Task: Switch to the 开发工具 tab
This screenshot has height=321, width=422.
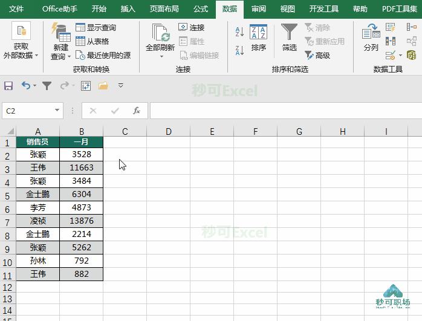Action: pyautogui.click(x=324, y=9)
